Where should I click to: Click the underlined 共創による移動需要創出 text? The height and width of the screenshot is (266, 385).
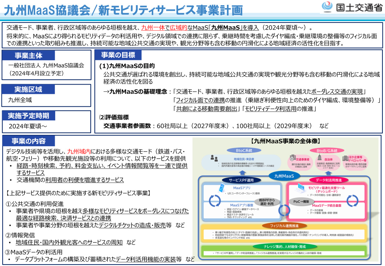click(x=207, y=109)
